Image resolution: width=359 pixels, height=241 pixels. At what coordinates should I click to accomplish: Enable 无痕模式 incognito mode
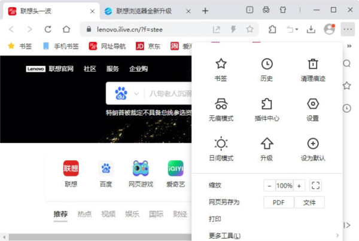[x=221, y=109]
